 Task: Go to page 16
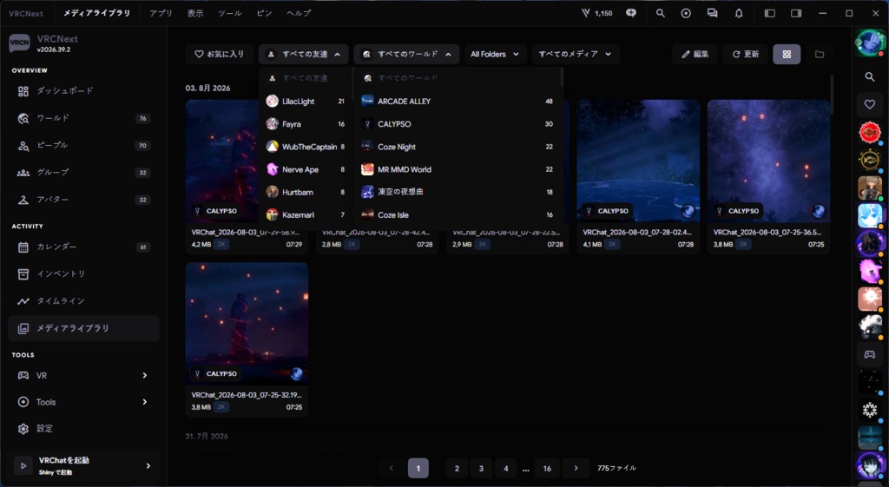547,468
